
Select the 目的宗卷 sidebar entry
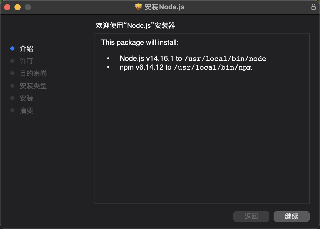[33, 73]
